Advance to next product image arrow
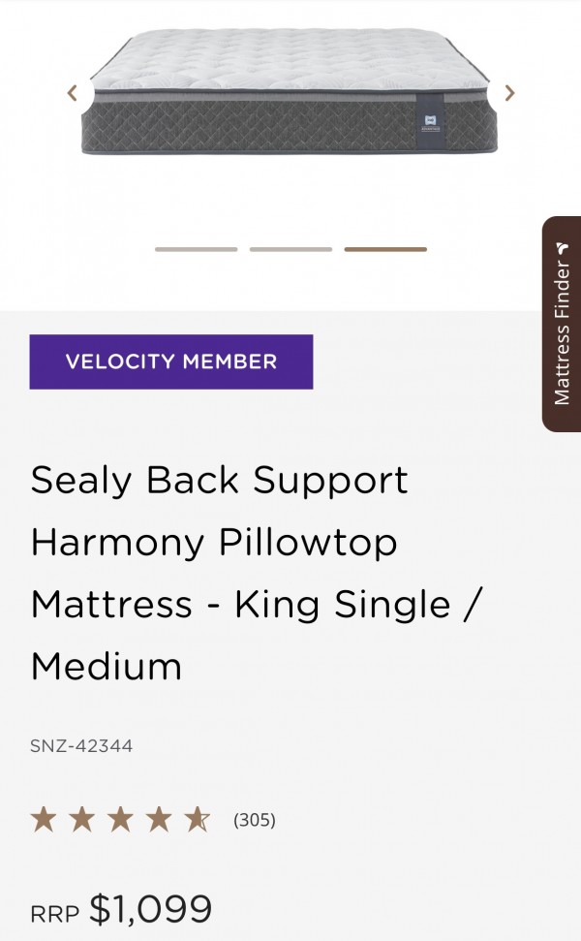581x941 pixels. point(509,93)
